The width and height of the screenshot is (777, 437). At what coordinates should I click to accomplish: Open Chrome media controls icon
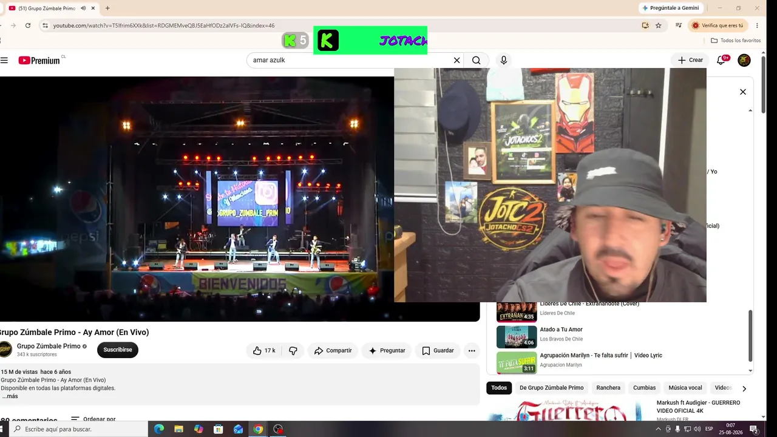coord(679,25)
